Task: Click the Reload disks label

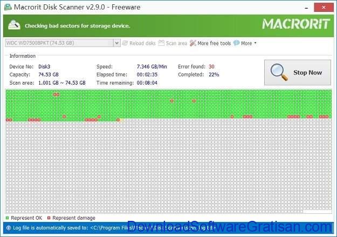Action: point(142,44)
